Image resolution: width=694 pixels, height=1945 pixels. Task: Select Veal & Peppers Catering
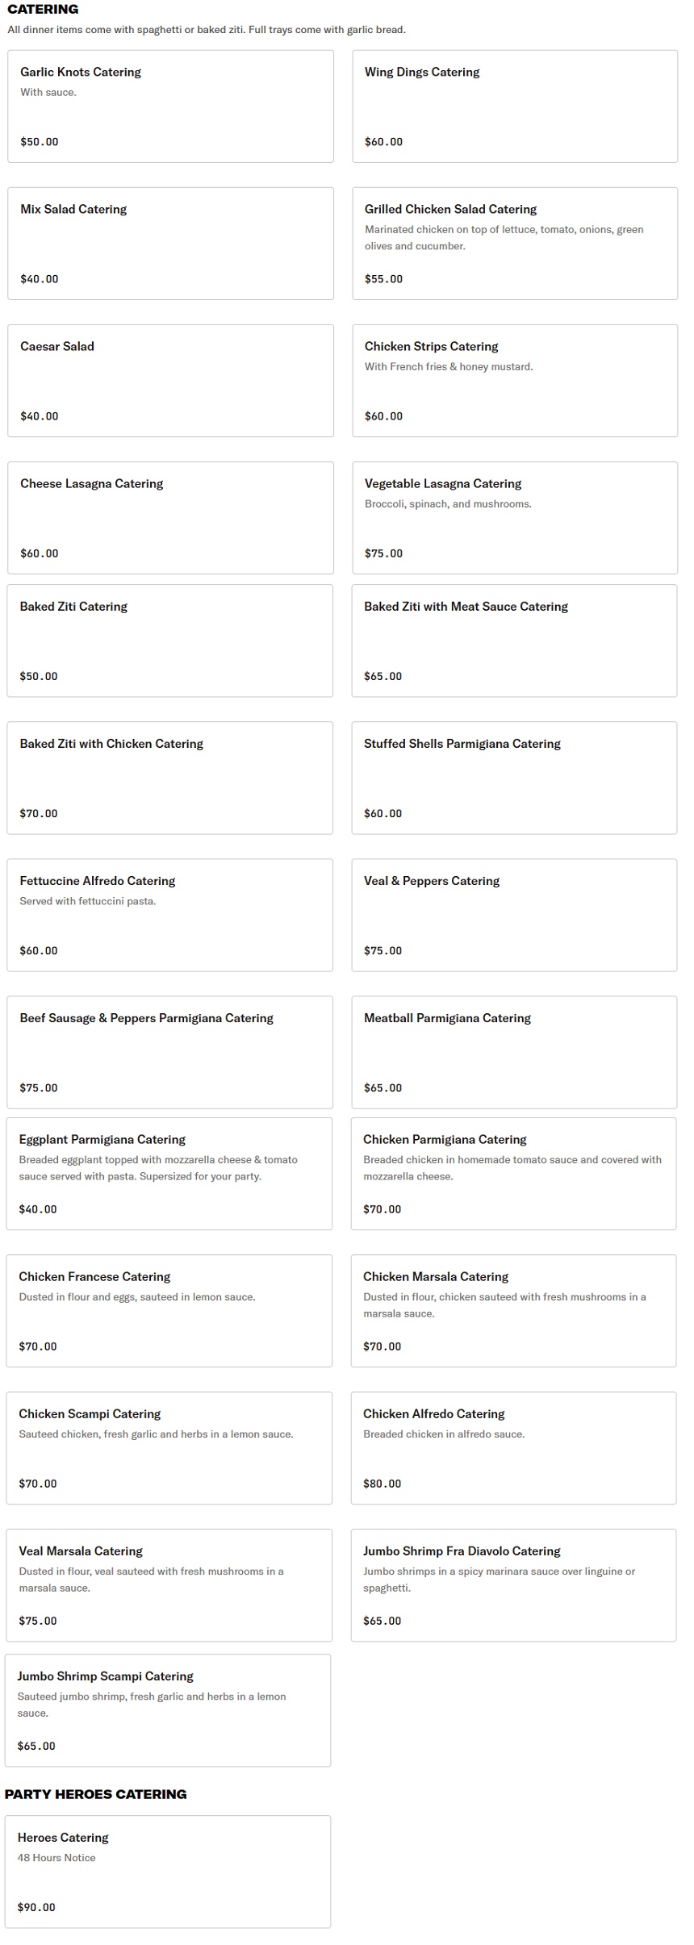pyautogui.click(x=514, y=915)
